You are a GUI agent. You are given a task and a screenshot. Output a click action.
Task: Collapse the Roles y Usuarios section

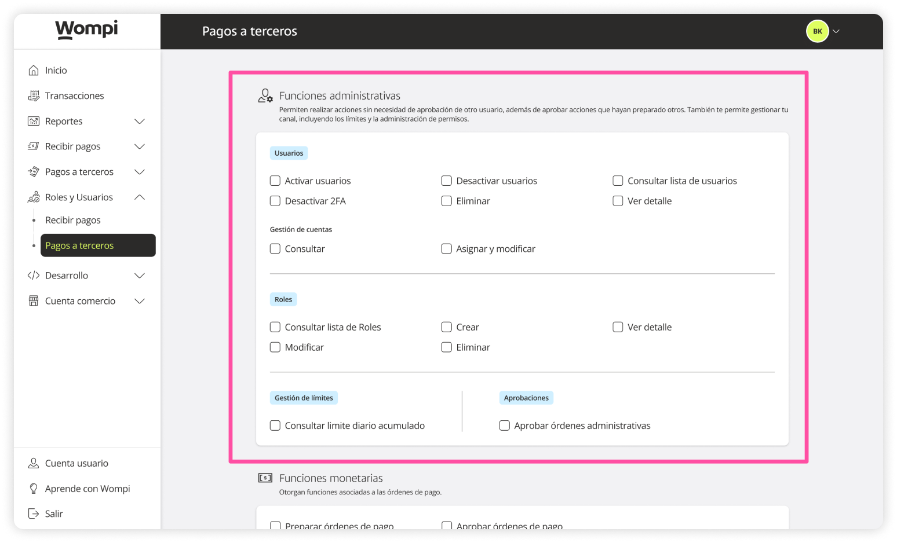click(140, 197)
